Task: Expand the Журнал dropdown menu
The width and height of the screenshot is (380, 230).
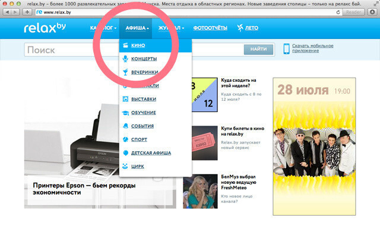Action: pyautogui.click(x=171, y=28)
